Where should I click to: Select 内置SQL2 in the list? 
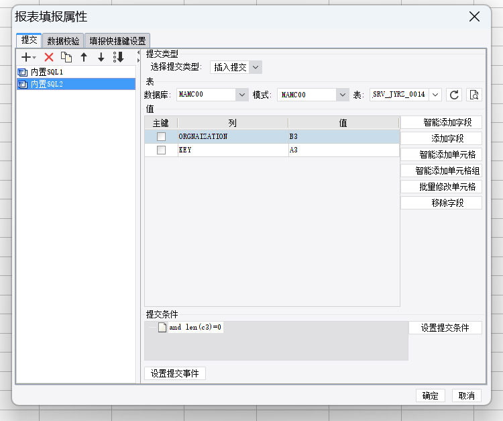pyautogui.click(x=76, y=85)
